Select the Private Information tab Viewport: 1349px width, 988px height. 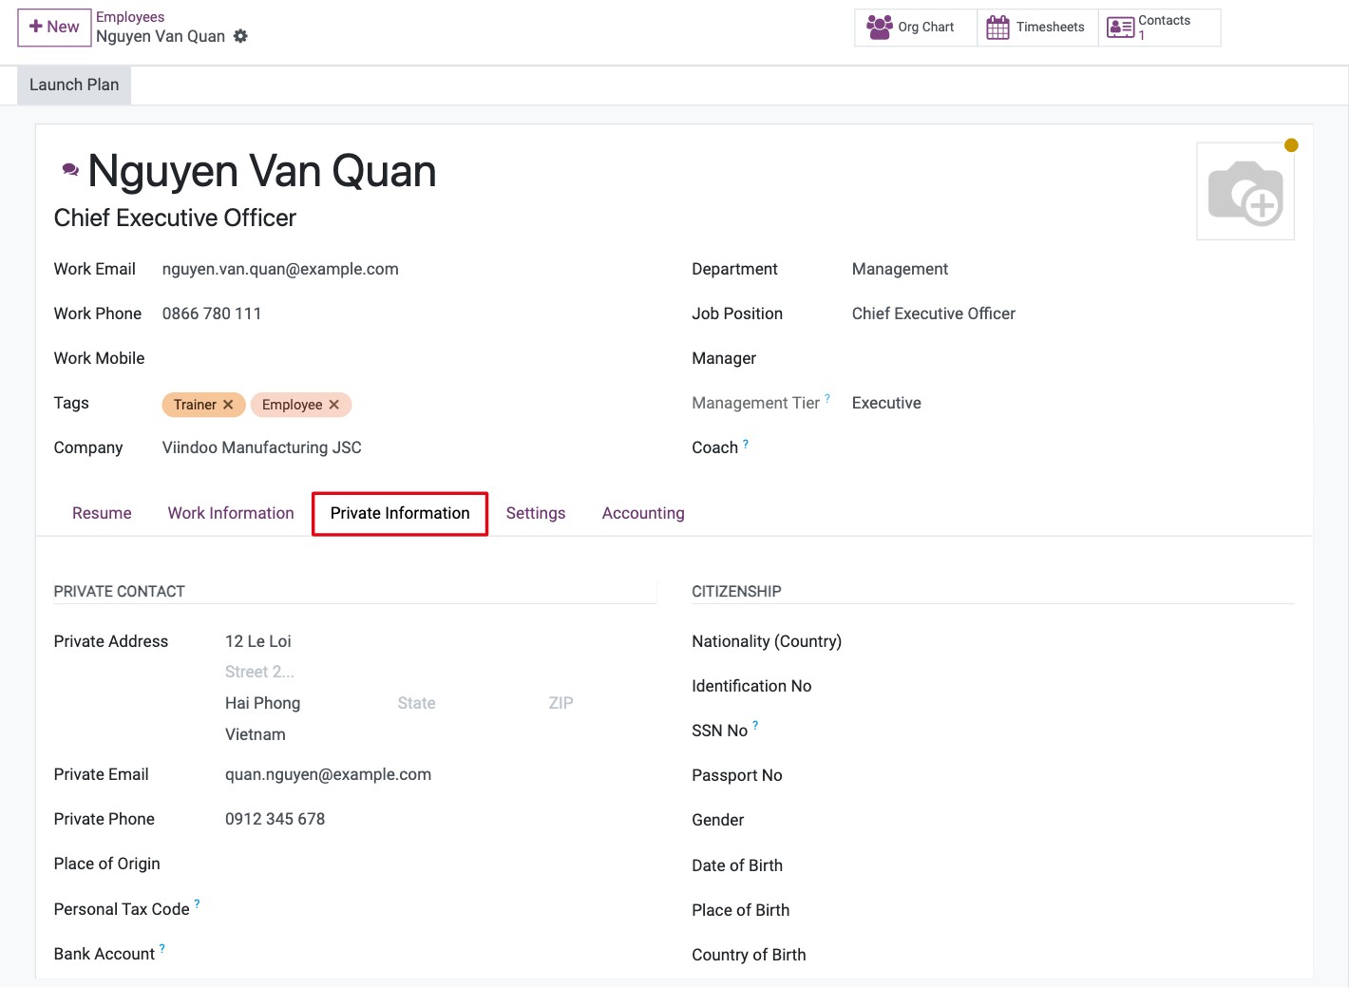pos(400,514)
